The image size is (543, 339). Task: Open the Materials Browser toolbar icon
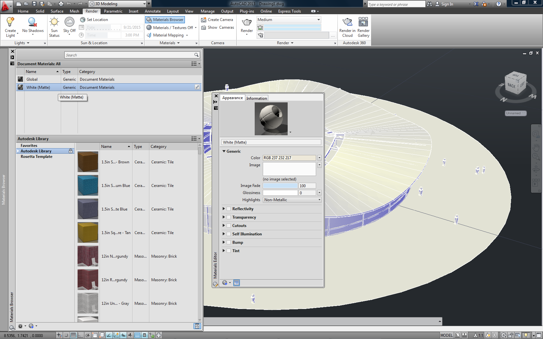tap(165, 19)
